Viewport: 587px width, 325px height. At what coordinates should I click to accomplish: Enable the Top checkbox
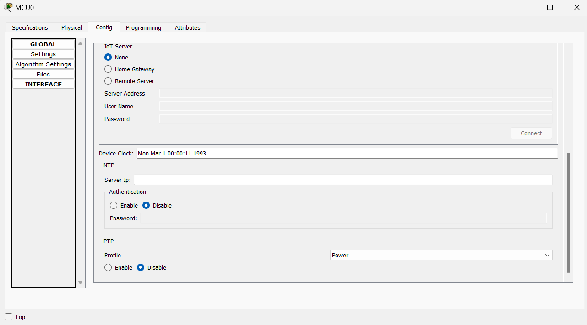(9, 317)
